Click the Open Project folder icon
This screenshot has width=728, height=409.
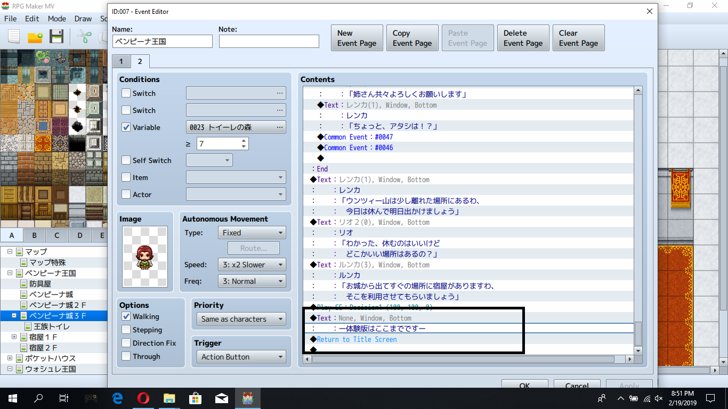click(35, 37)
